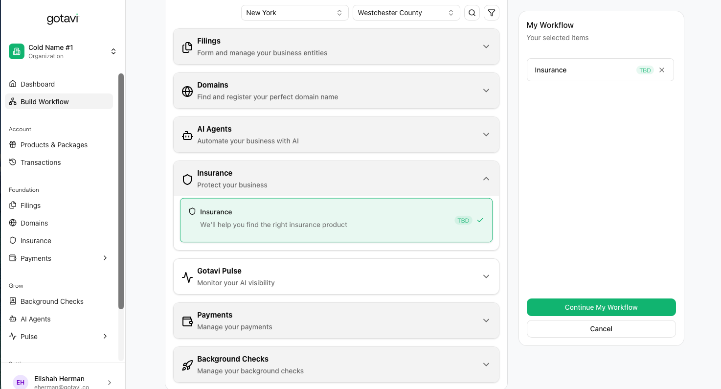Click the Cancel button
This screenshot has height=389, width=721.
coord(601,329)
